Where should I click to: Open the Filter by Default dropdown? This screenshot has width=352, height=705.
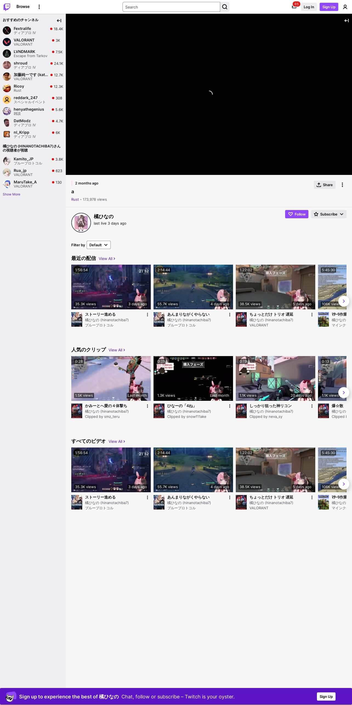point(99,245)
